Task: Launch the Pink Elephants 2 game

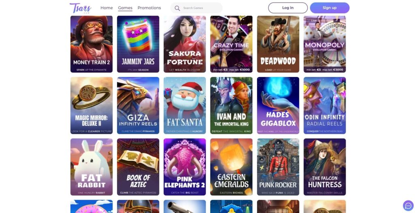Action: coord(185,167)
